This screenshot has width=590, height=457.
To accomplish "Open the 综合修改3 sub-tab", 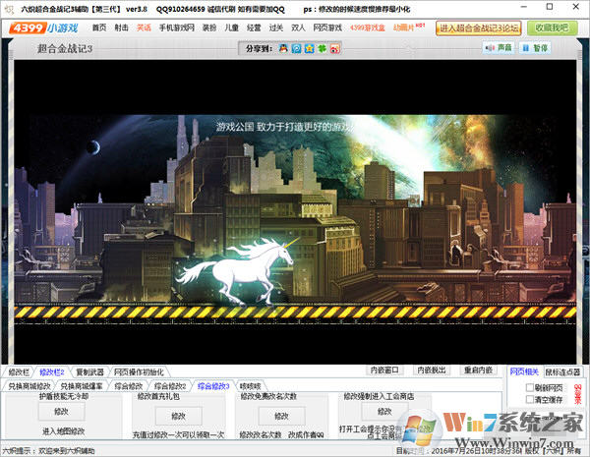I will 212,386.
